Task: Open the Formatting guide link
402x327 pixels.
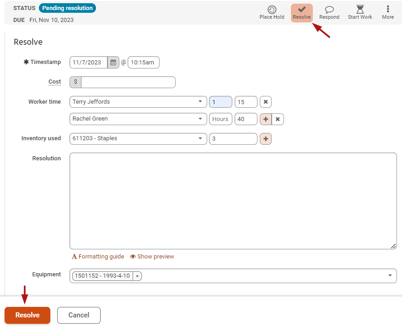Action: point(98,257)
